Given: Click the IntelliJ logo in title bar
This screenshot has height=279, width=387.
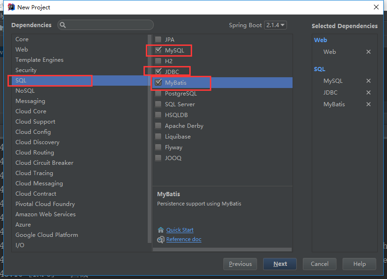Looking at the screenshot, I should tap(11, 7).
